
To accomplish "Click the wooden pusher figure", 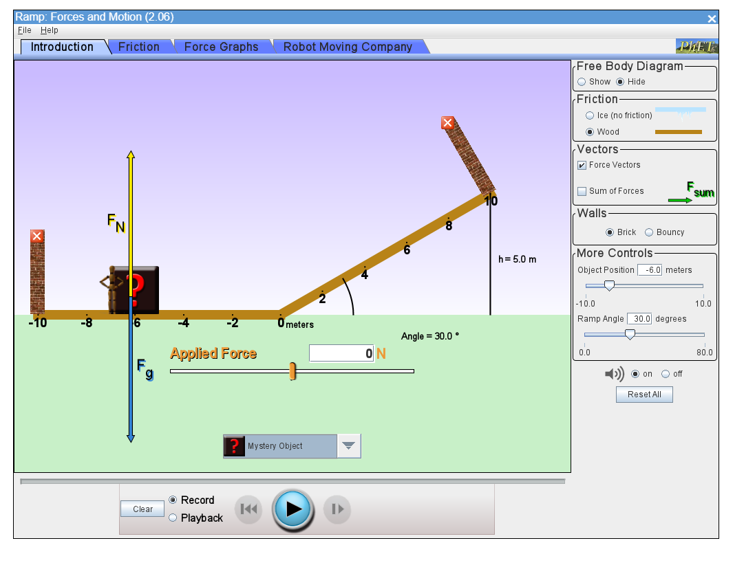I will [111, 291].
